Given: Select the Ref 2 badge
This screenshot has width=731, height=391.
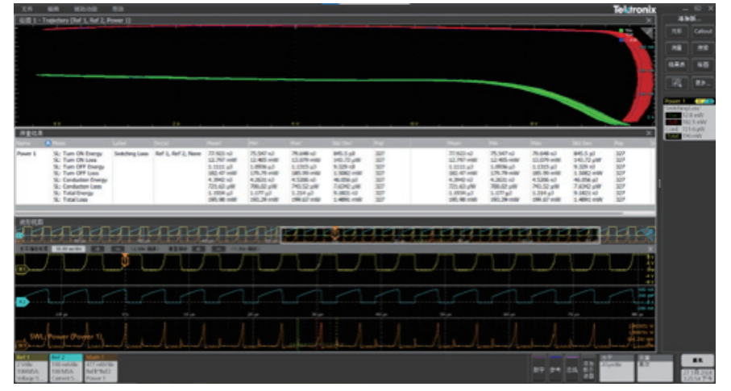Looking at the screenshot, I should pos(64,367).
